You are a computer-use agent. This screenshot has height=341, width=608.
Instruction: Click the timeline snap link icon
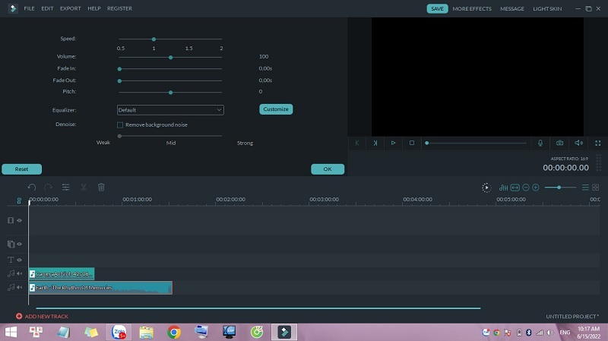pyautogui.click(x=19, y=200)
